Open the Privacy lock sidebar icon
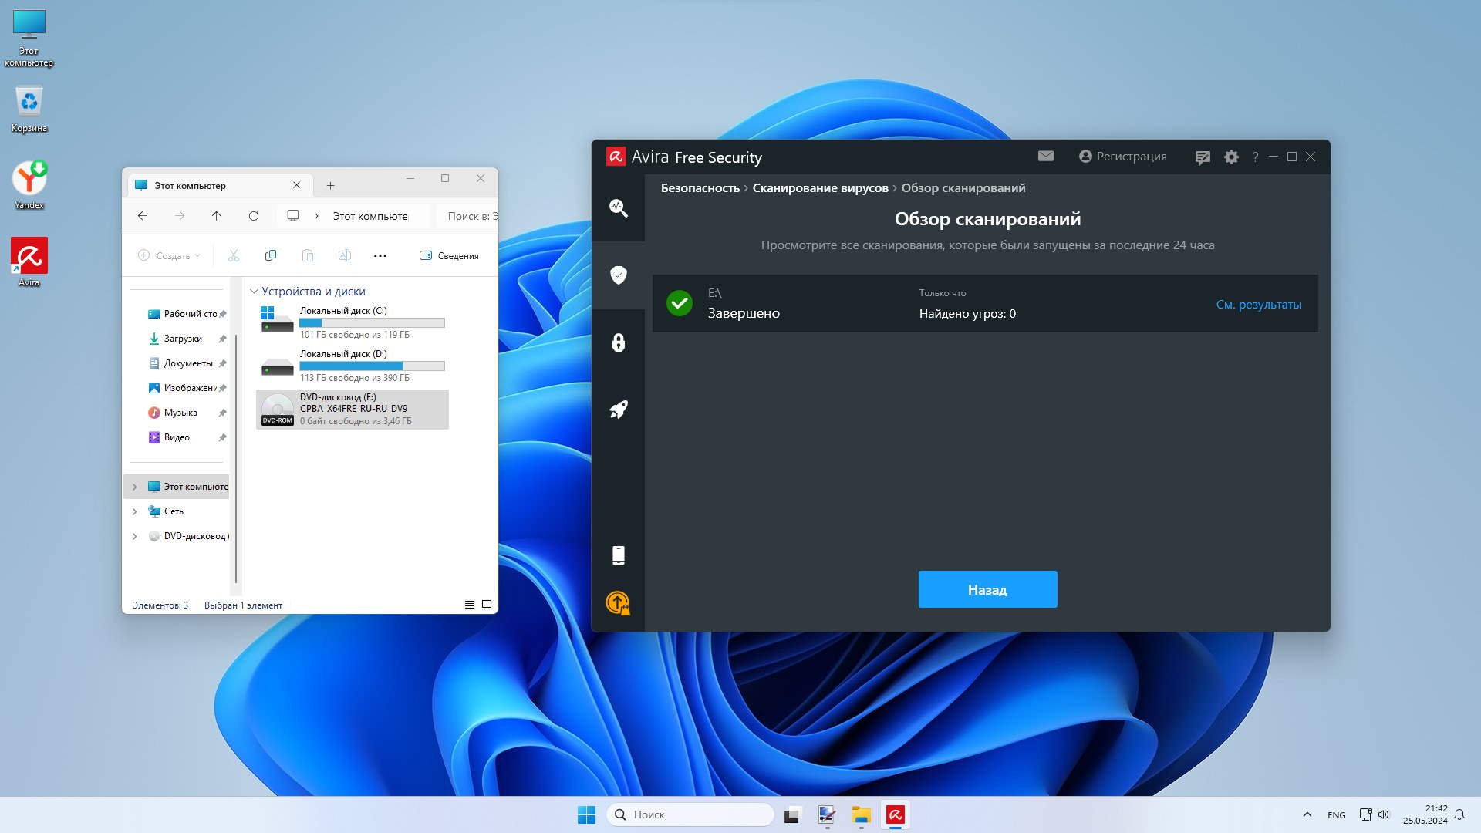The height and width of the screenshot is (833, 1481). [618, 342]
